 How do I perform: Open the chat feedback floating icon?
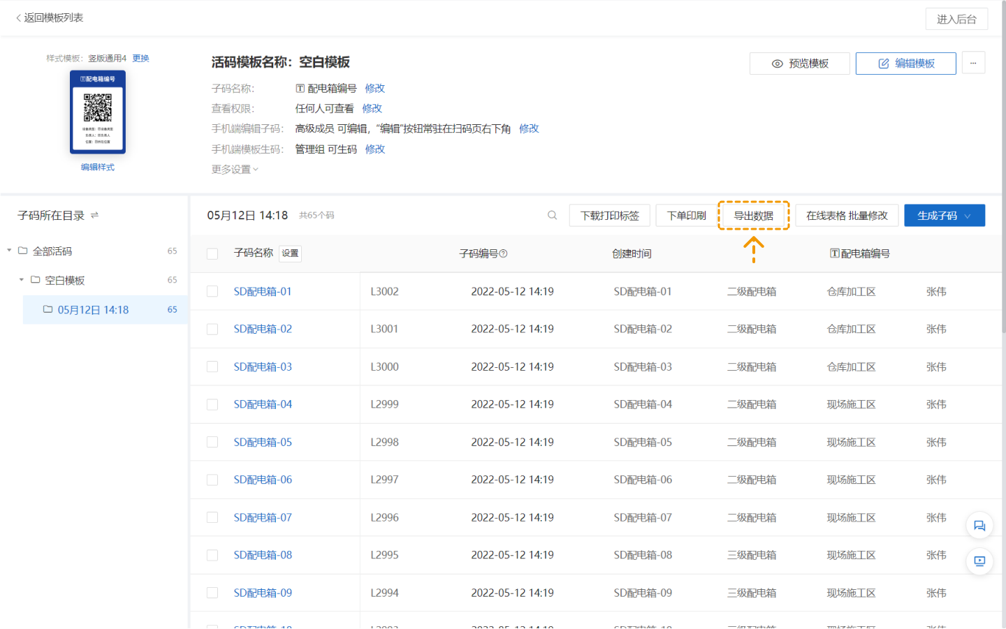coord(979,526)
